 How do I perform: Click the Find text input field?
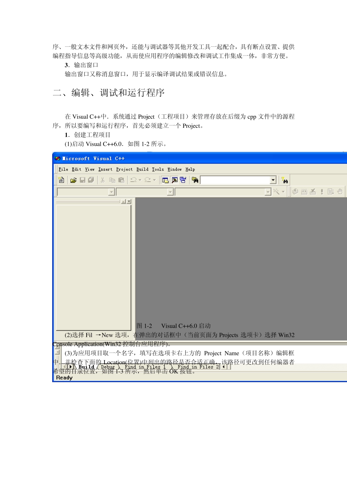coord(235,180)
